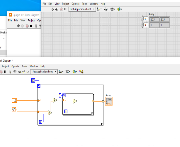Screen dimensions: 180x147
Task: Click the Step Over icon in lower toolbar
Action: 24,72
